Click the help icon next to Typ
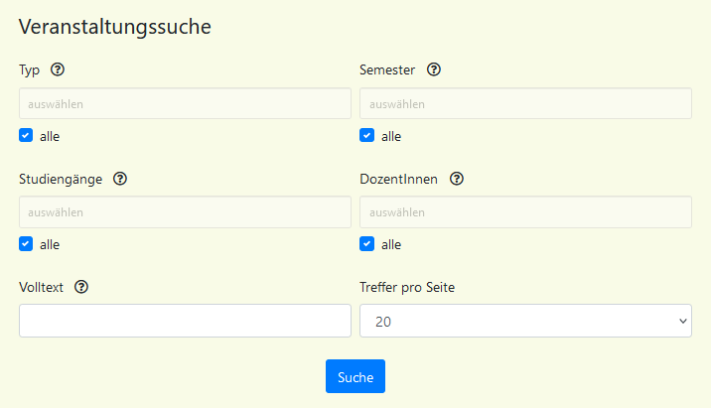The width and height of the screenshot is (711, 408). (x=58, y=70)
